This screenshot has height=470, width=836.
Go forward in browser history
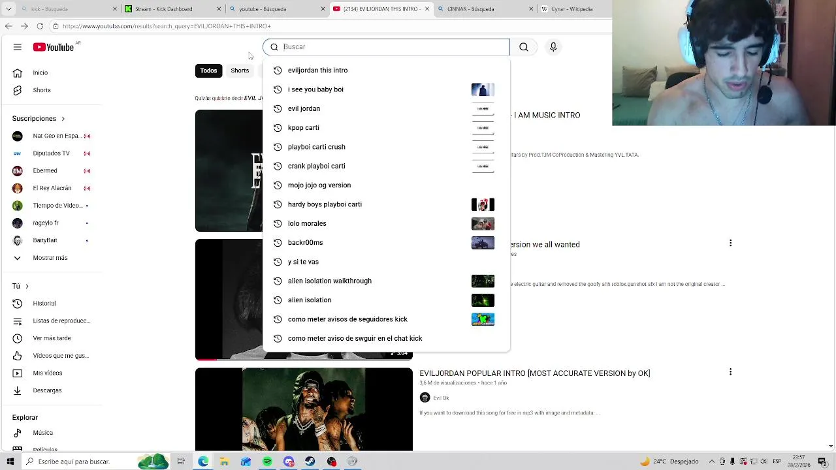(x=24, y=26)
